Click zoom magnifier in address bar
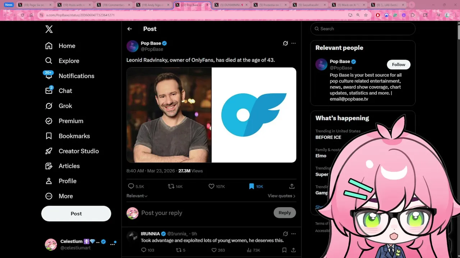460x258 pixels. [358, 15]
